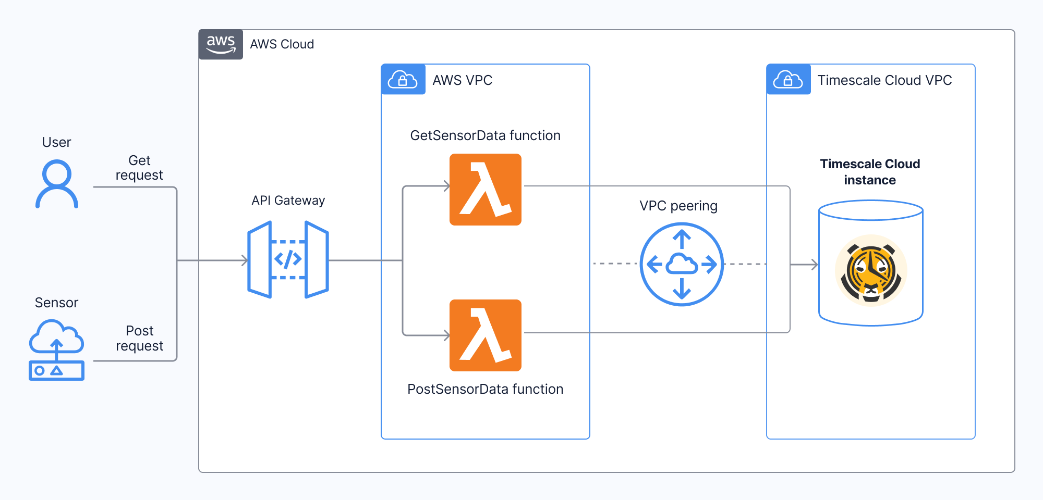Click the AWS logo badge

pyautogui.click(x=221, y=44)
